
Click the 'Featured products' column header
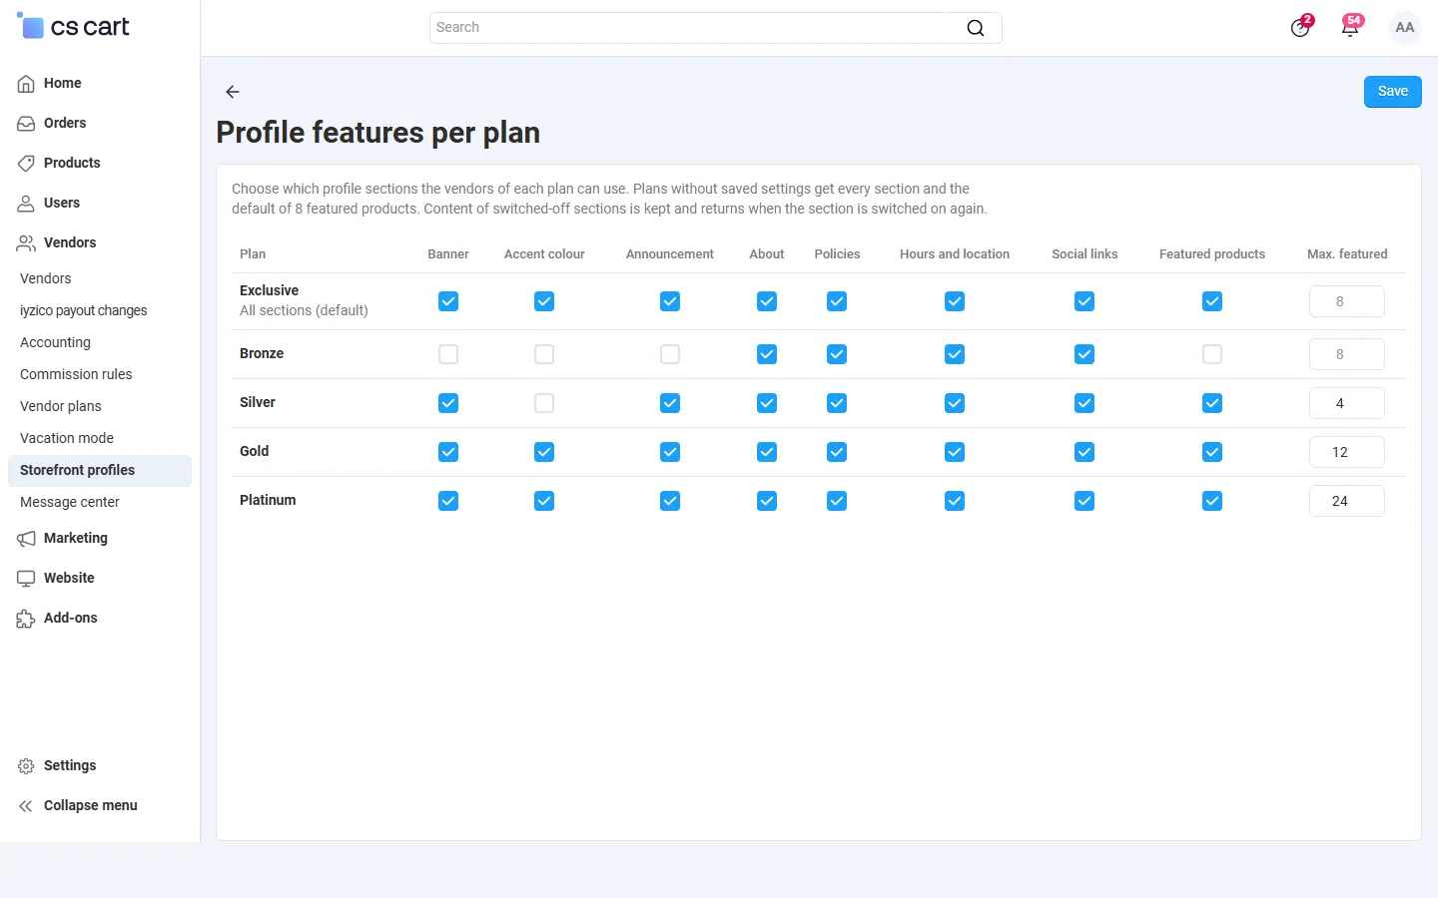(x=1212, y=254)
